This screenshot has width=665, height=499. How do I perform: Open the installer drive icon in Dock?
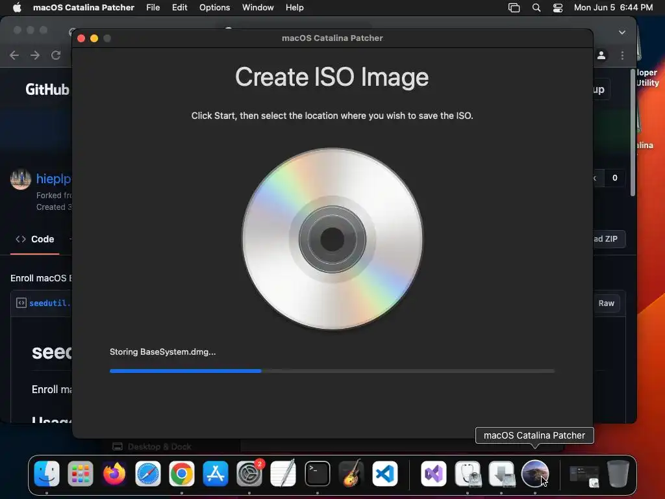pyautogui.click(x=501, y=474)
